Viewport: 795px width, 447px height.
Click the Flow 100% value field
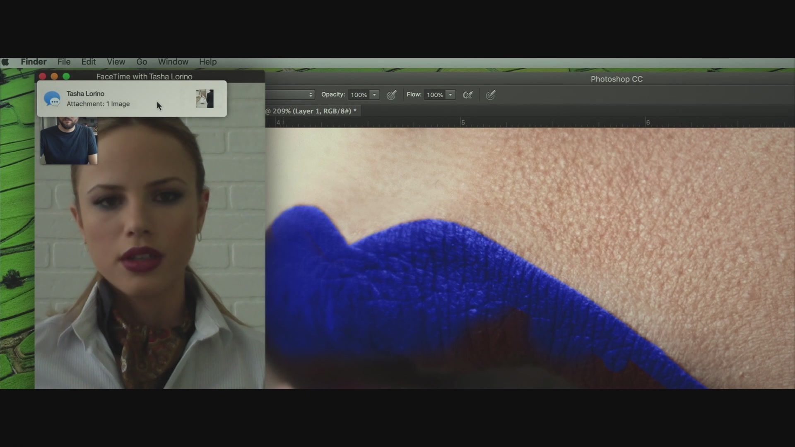pos(435,95)
